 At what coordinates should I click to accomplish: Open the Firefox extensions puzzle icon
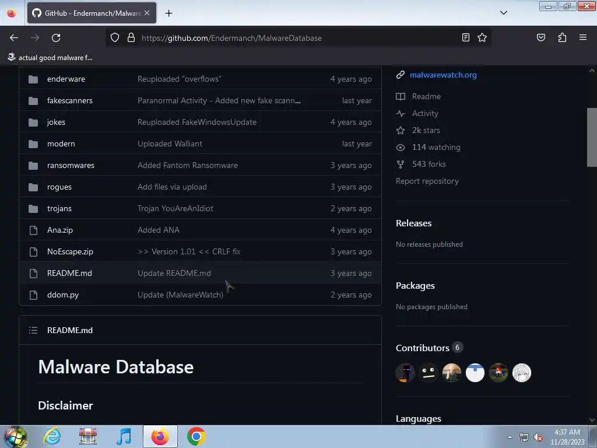[562, 37]
